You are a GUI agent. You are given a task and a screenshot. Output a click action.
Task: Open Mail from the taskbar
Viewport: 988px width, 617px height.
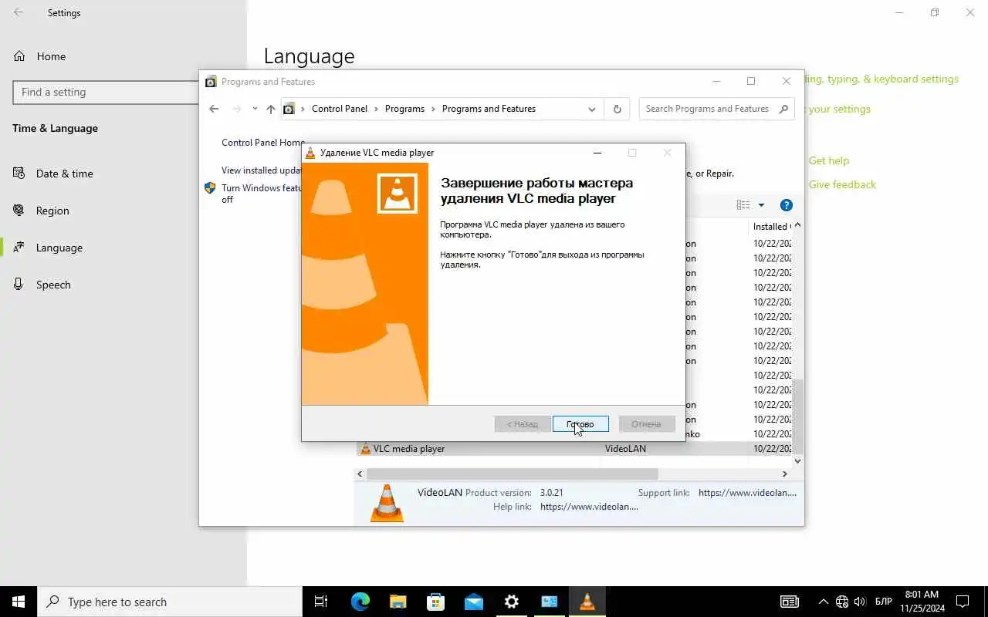(474, 602)
